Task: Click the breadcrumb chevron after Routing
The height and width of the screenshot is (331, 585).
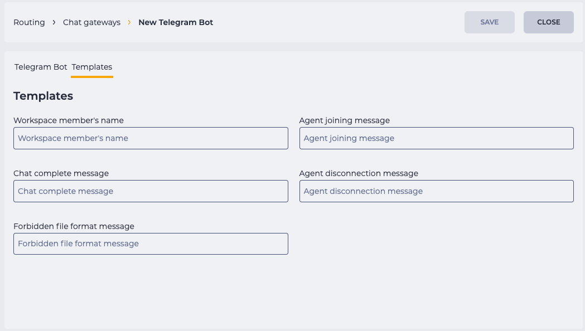Action: click(54, 22)
